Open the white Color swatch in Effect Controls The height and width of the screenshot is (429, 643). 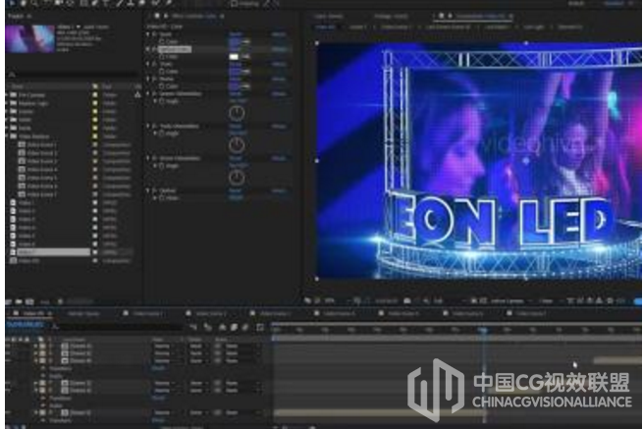(234, 57)
